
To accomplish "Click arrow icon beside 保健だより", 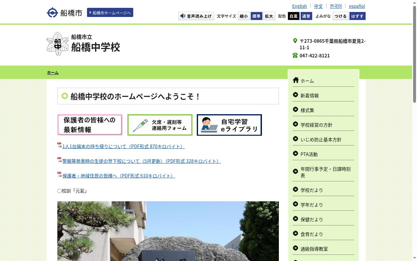I will (x=295, y=219).
